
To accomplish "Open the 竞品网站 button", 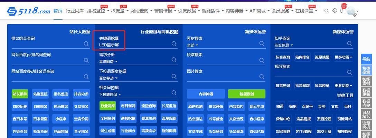I will [x=61, y=131].
